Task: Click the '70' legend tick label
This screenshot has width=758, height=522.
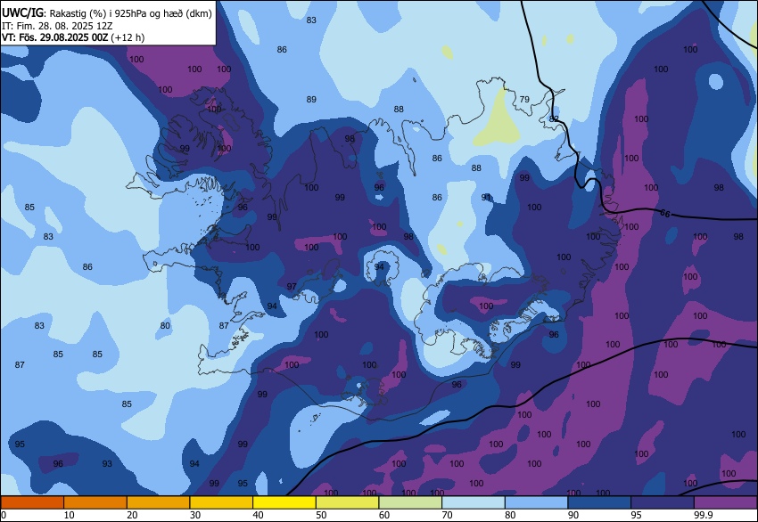Action: [447, 515]
